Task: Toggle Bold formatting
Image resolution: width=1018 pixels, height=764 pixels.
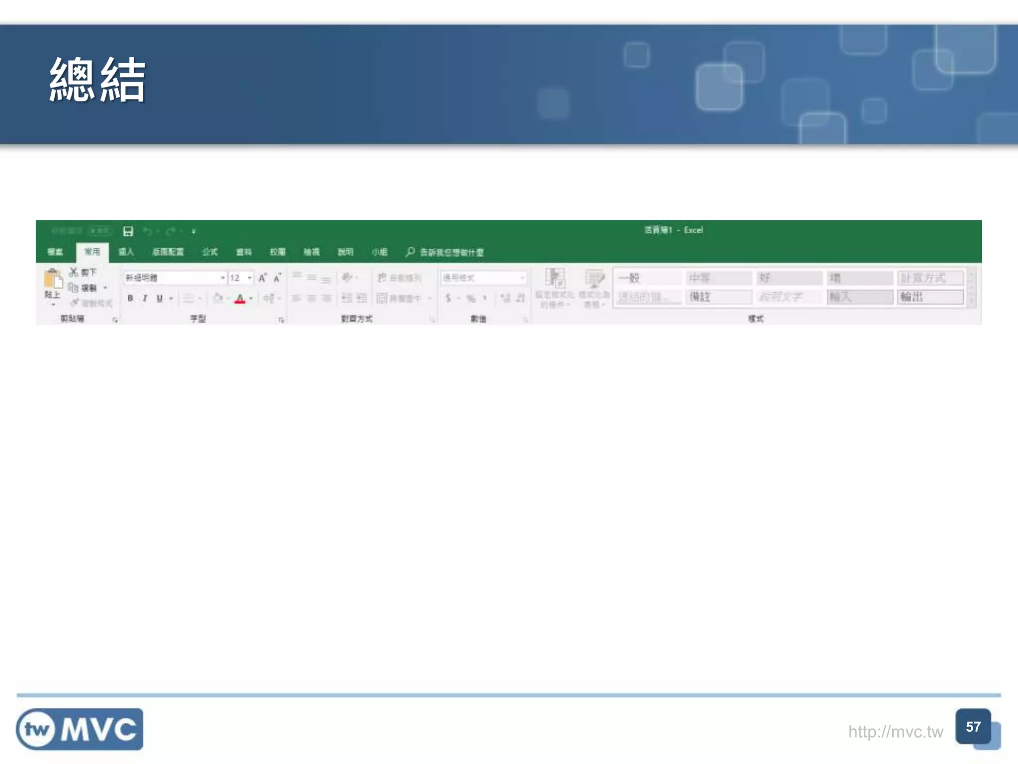Action: tap(130, 298)
